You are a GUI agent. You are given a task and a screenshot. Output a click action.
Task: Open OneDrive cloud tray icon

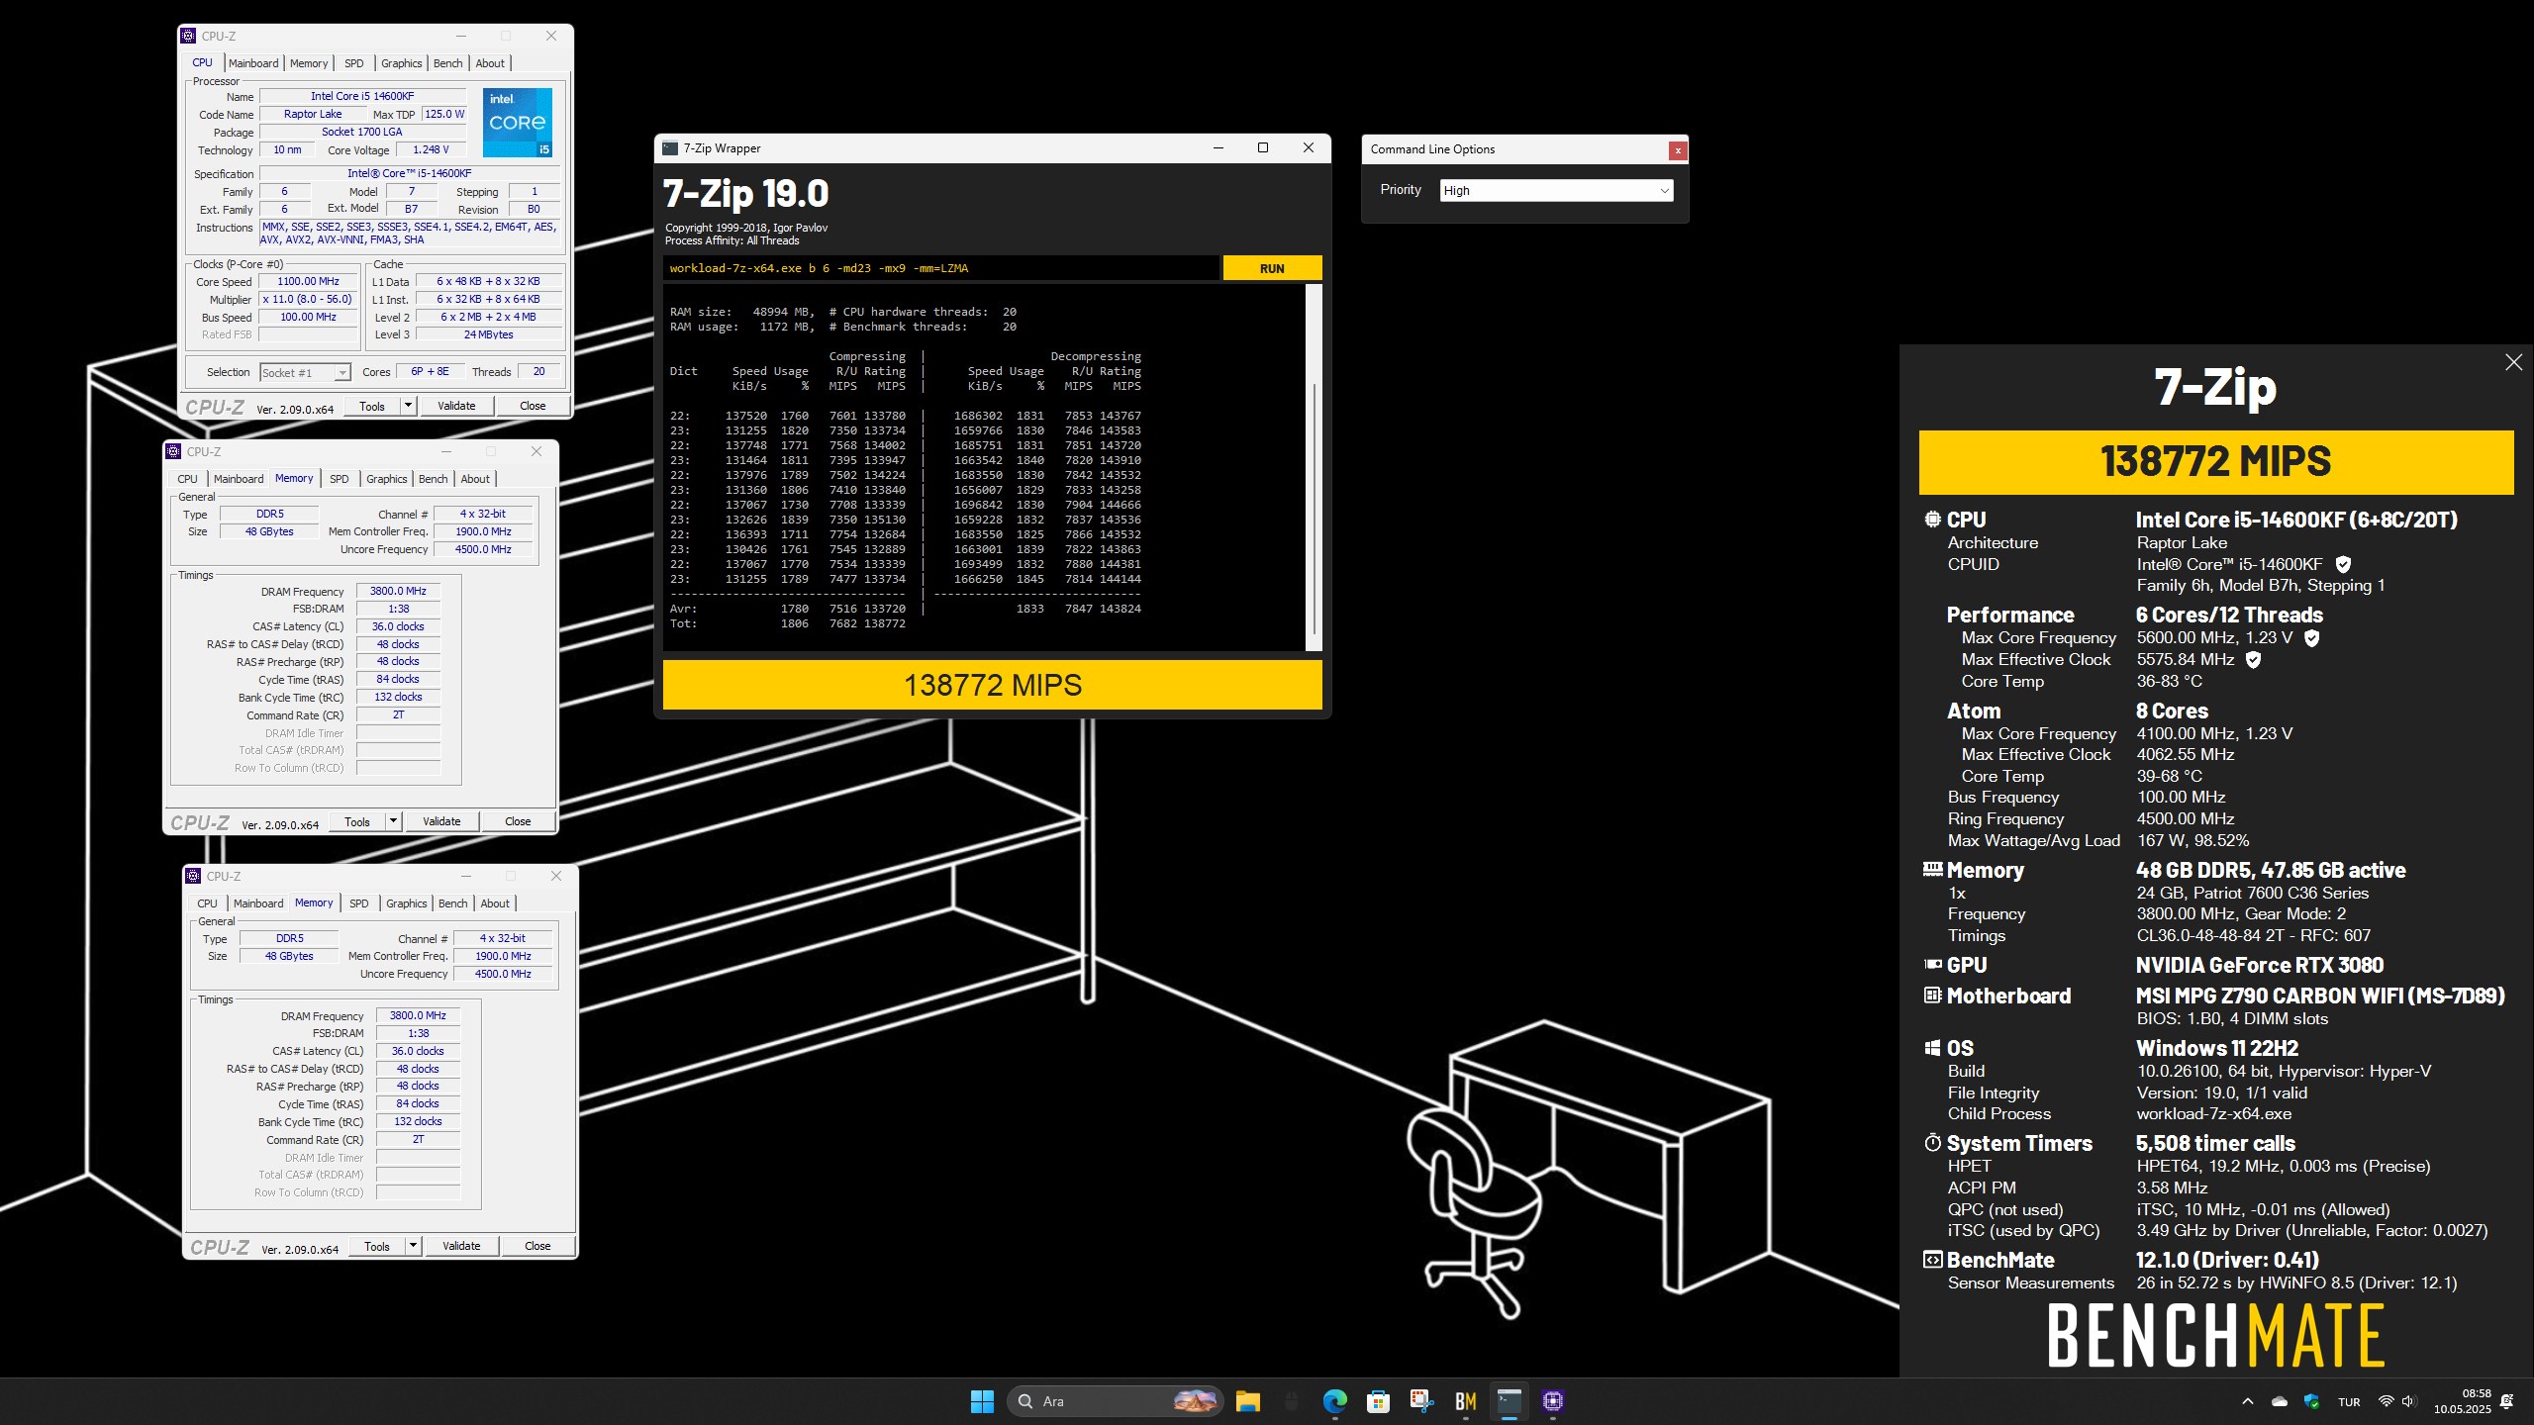(x=2280, y=1401)
